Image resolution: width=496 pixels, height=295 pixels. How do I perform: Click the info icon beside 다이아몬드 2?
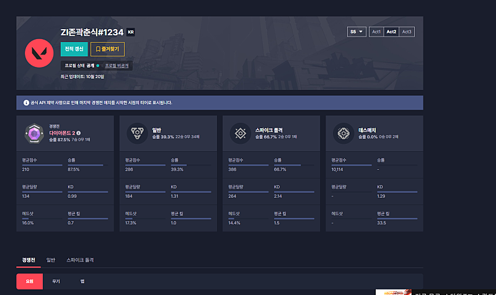coord(79,133)
